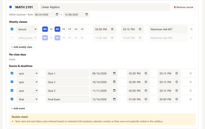Image resolution: width=205 pixels, height=129 pixels.
Task: Click clock icon in Final Exam end time
Action: 177,99
